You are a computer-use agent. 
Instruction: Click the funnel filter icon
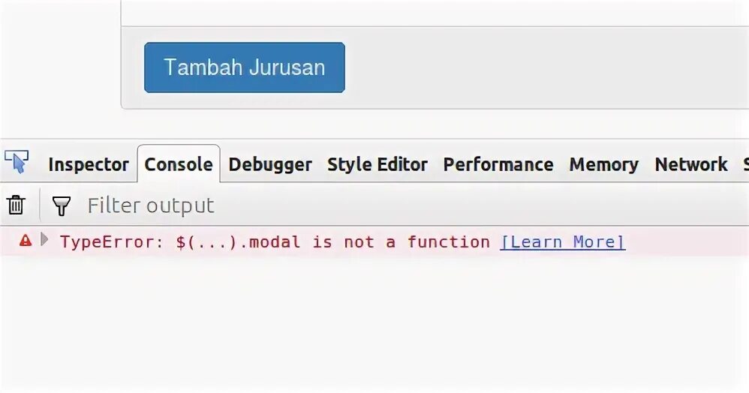pyautogui.click(x=61, y=205)
